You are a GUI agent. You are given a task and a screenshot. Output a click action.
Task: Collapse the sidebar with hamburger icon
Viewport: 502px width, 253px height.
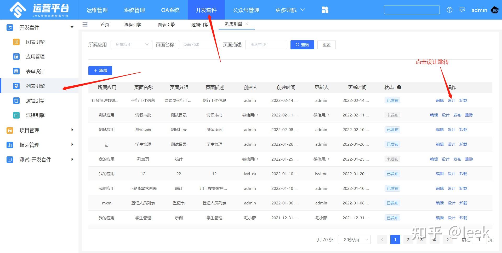85,24
